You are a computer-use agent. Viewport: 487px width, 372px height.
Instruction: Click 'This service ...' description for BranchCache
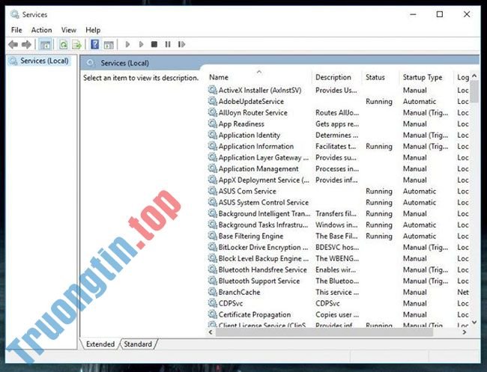[x=337, y=292]
